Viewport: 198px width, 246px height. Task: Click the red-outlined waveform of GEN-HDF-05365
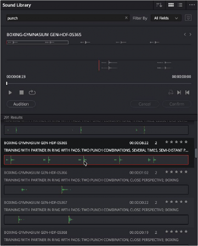pyautogui.click(x=96, y=160)
